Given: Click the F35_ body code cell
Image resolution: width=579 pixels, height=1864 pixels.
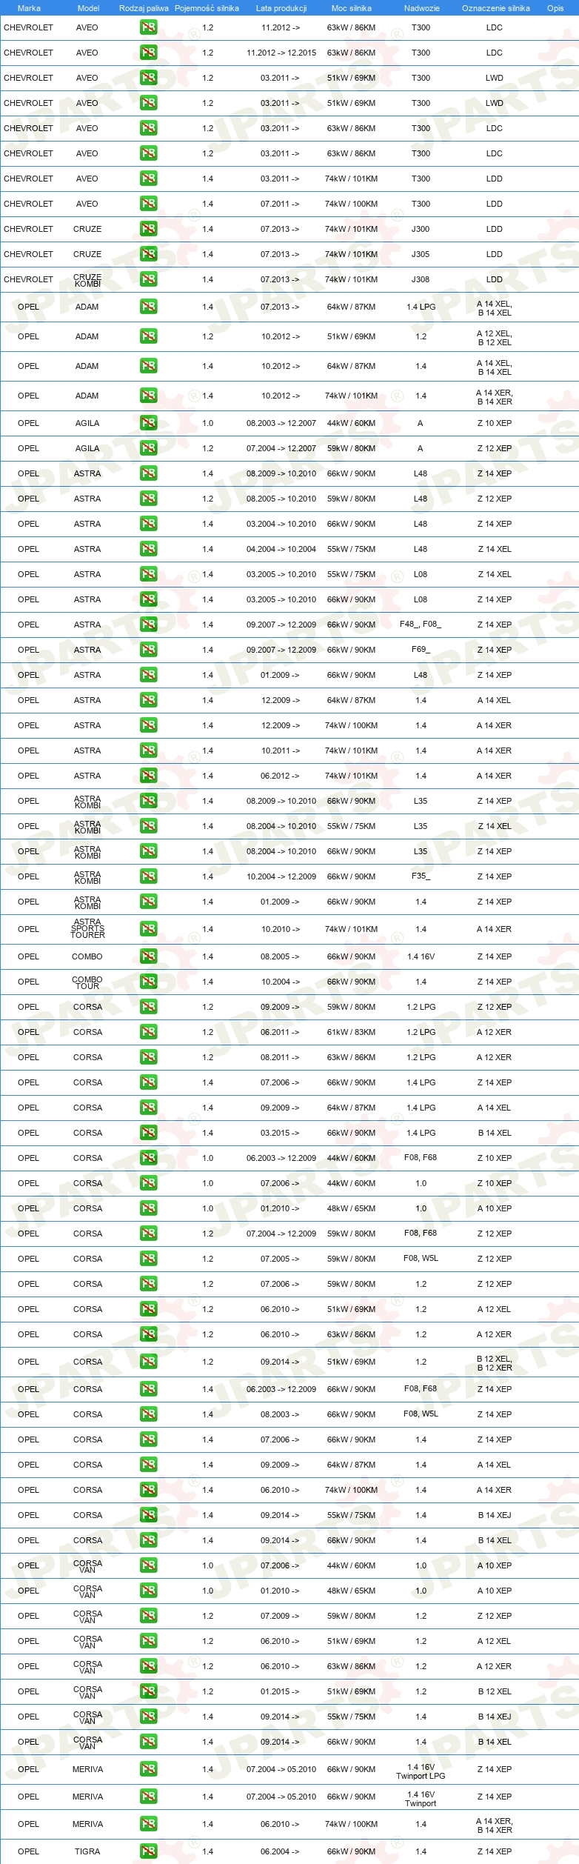Looking at the screenshot, I should tap(421, 876).
